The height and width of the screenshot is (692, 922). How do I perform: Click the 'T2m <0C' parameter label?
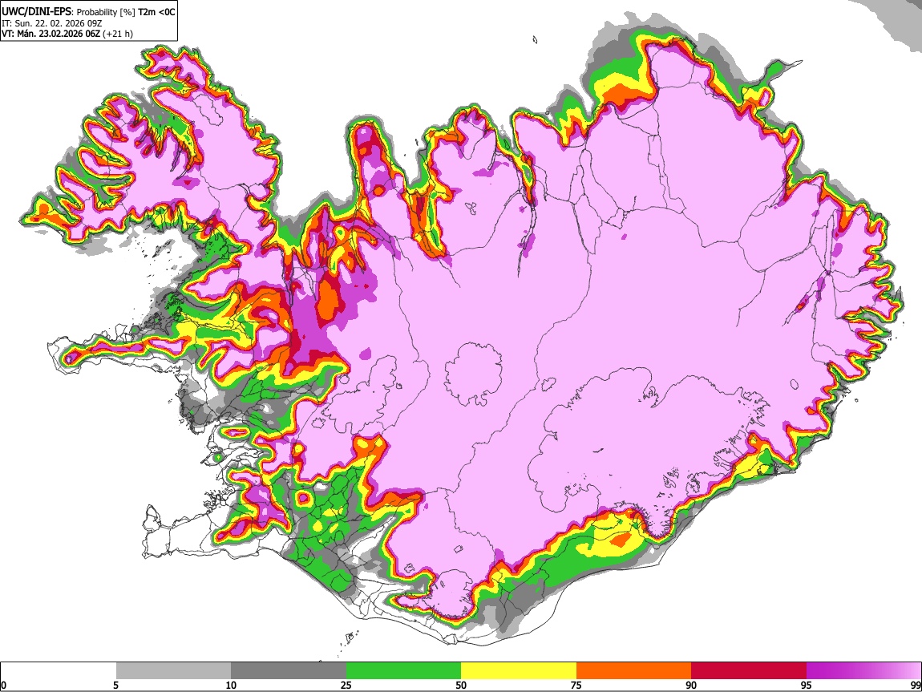(x=156, y=12)
